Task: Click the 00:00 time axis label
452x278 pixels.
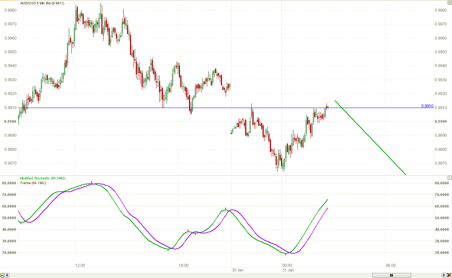Action: coord(287,265)
